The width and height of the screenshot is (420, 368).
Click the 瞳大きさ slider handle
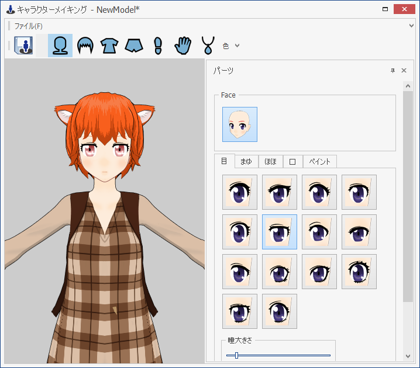pyautogui.click(x=236, y=355)
